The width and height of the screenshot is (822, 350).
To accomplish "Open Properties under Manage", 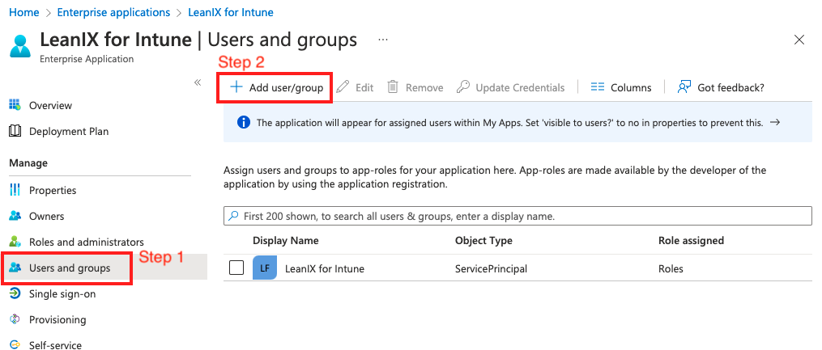I will point(53,190).
